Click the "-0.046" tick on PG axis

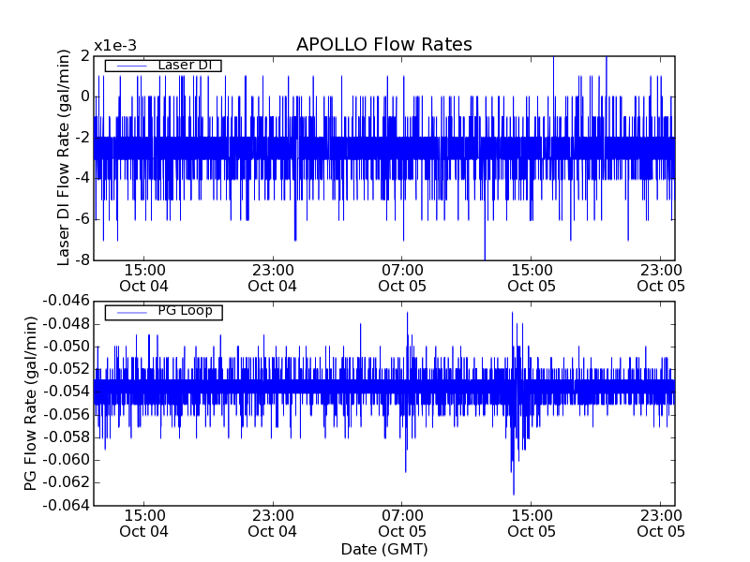tap(66, 301)
